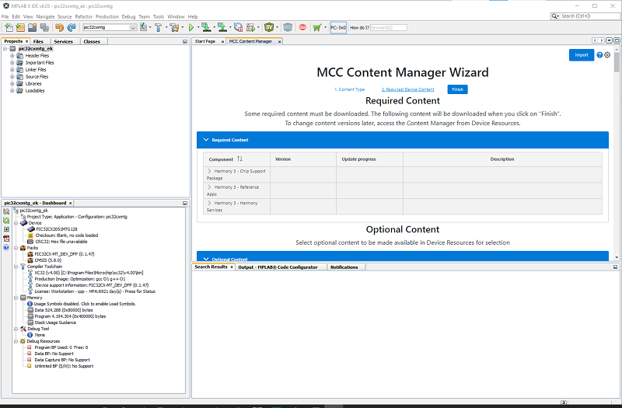Click Clean and Build project icon
The image size is (622, 408).
point(173,27)
